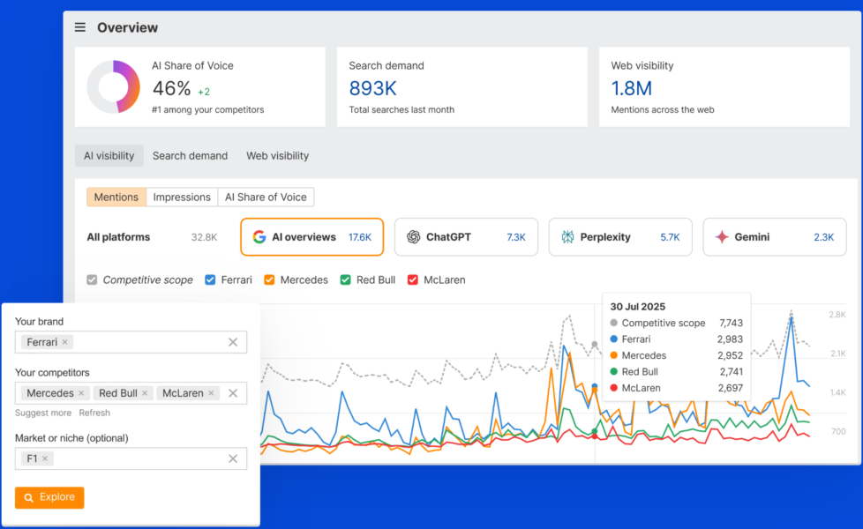This screenshot has width=863, height=529.
Task: Click the Refresh link under competitors
Action: (94, 413)
